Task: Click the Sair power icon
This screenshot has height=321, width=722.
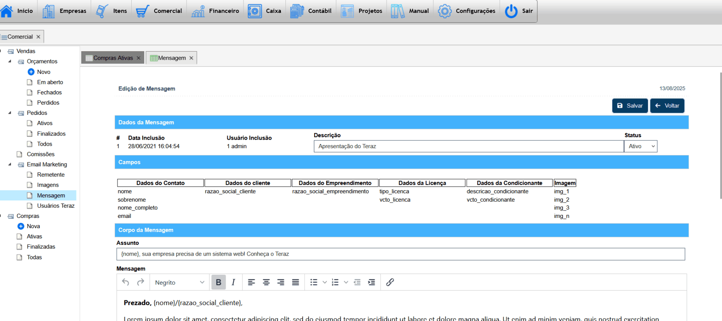Action: [x=511, y=11]
